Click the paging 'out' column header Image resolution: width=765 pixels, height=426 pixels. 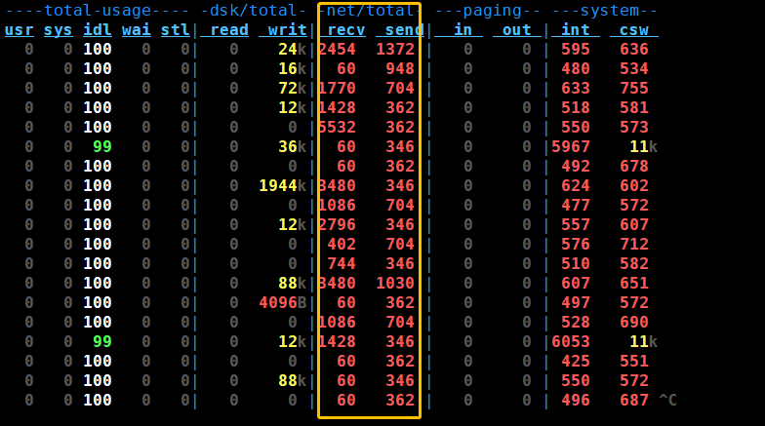[x=517, y=29]
